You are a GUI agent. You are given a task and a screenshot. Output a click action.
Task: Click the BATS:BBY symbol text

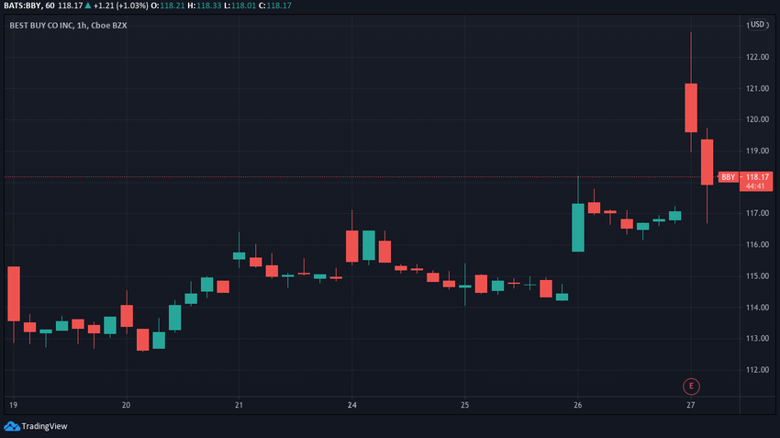pyautogui.click(x=22, y=6)
